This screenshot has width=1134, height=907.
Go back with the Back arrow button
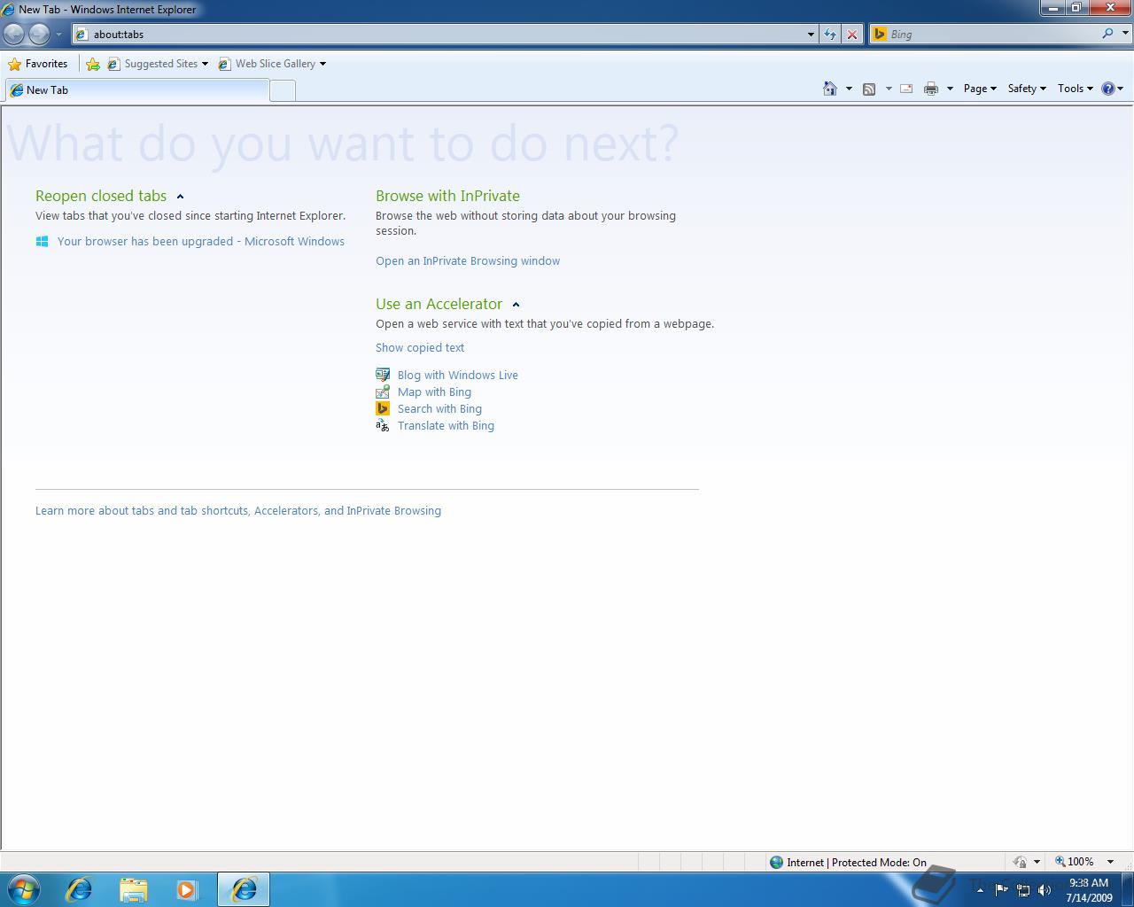point(14,34)
